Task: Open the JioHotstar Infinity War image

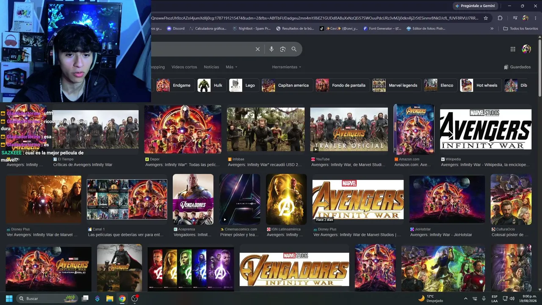Action: point(447,199)
